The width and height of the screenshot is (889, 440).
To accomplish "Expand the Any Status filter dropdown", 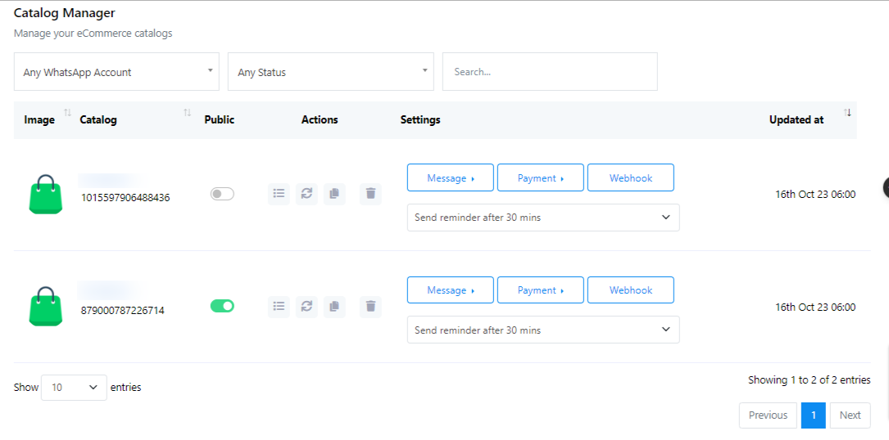I will click(x=331, y=72).
